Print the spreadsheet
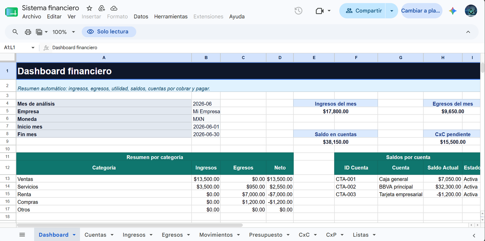Screen dimensions: 485x241 click(x=28, y=32)
